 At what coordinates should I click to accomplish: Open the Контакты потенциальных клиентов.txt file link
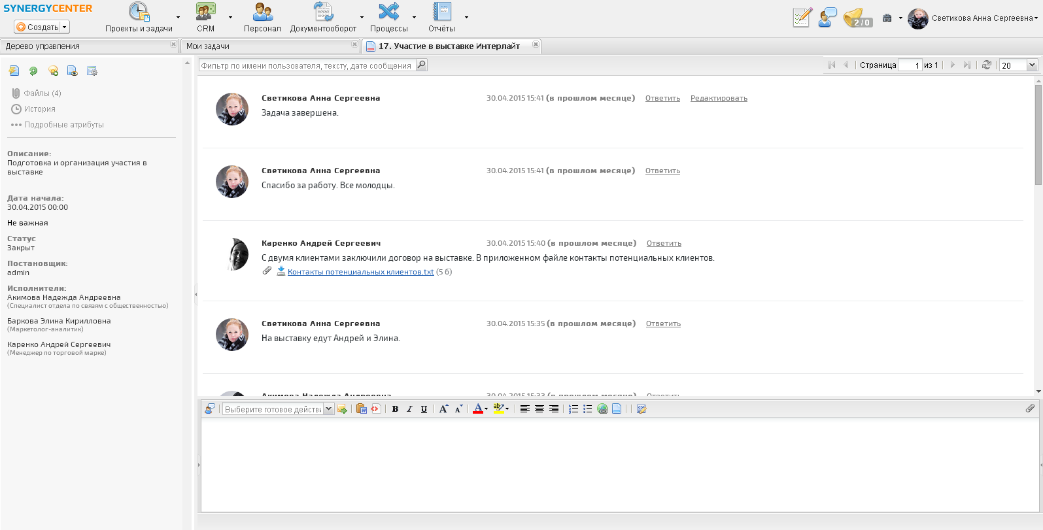(x=360, y=273)
